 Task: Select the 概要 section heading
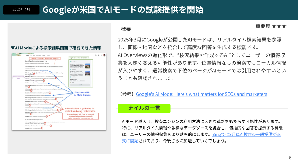point(126,29)
